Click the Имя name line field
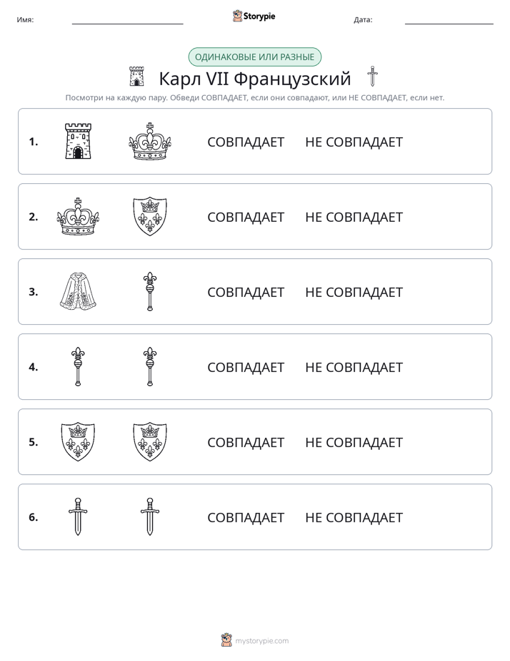Screen dimensions: 510x661 (x=127, y=20)
